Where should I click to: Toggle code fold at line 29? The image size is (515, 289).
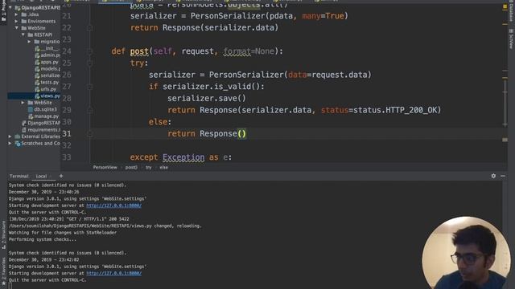coord(89,110)
